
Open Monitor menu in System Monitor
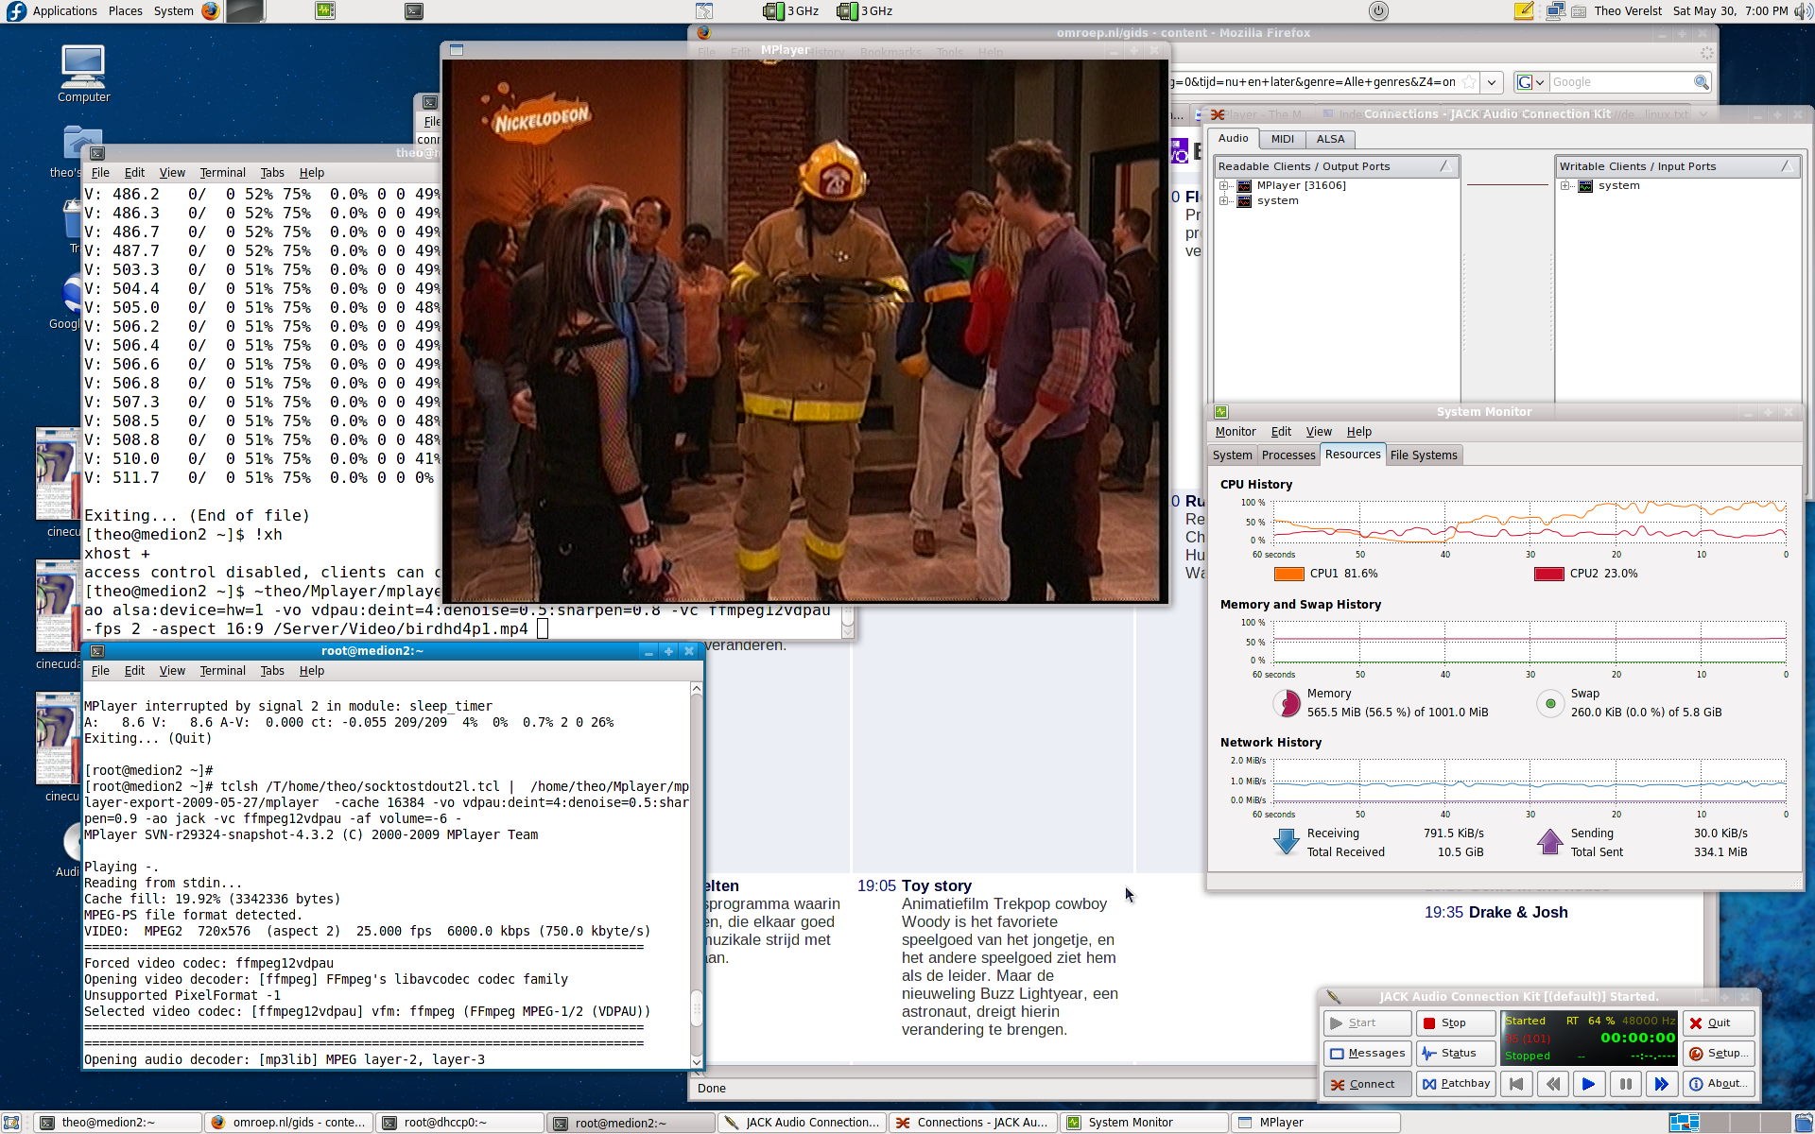click(x=1236, y=432)
